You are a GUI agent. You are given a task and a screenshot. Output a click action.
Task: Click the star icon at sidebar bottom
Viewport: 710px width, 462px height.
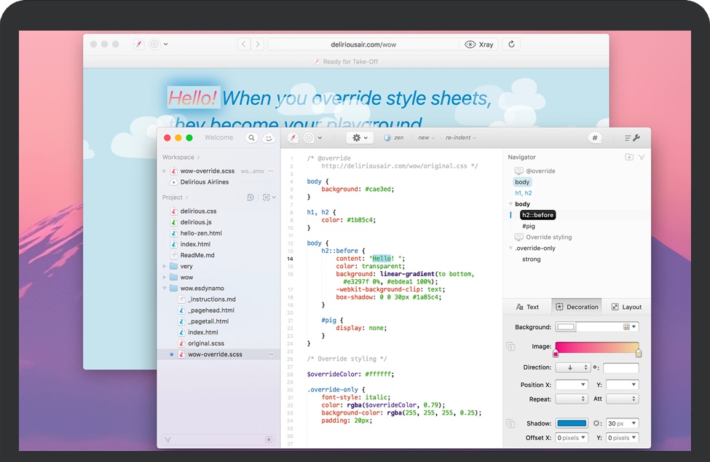[x=269, y=439]
